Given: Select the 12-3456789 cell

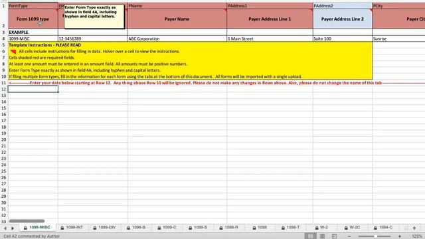Looking at the screenshot, I should 93,39.
